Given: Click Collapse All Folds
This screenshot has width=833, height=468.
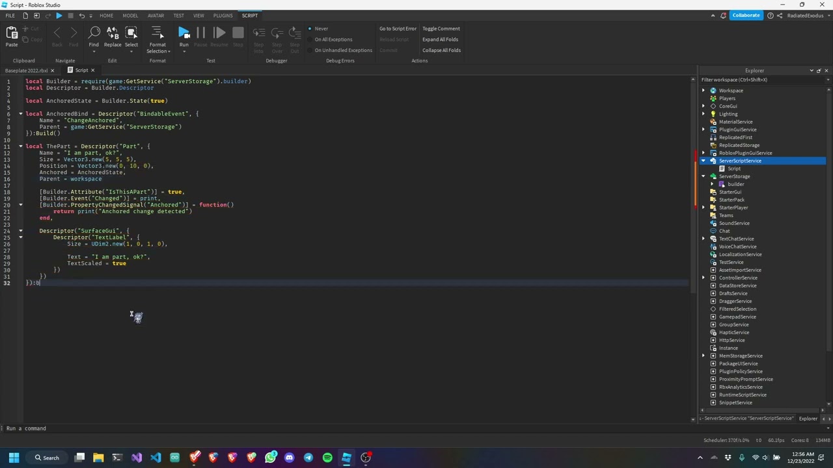Looking at the screenshot, I should pyautogui.click(x=441, y=50).
